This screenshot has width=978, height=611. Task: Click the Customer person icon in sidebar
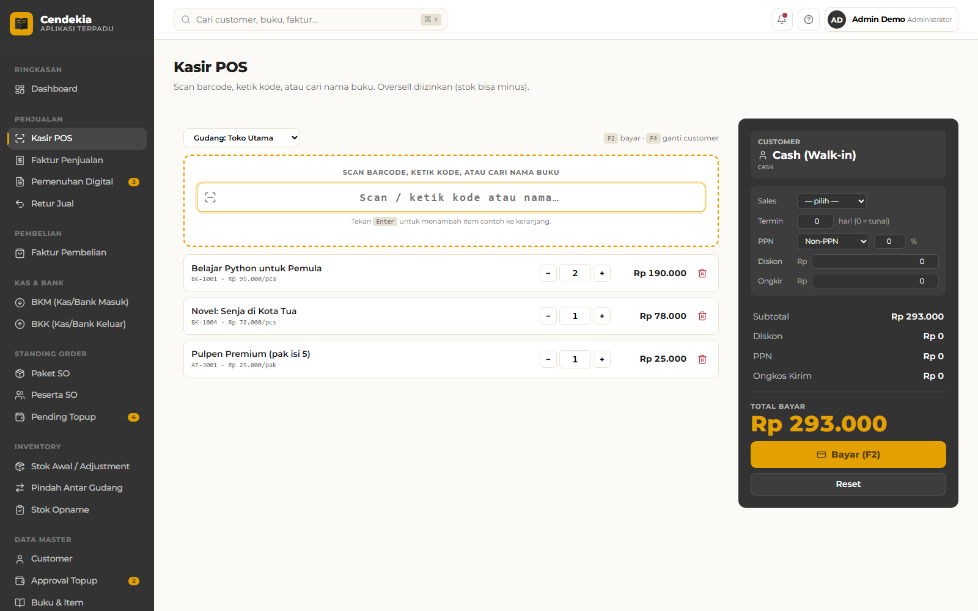point(20,559)
